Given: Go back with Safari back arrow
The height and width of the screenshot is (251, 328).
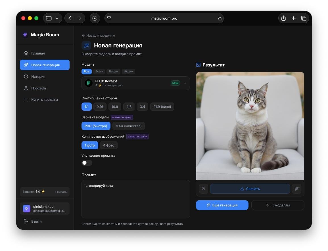Looking at the screenshot, I should pos(70,18).
